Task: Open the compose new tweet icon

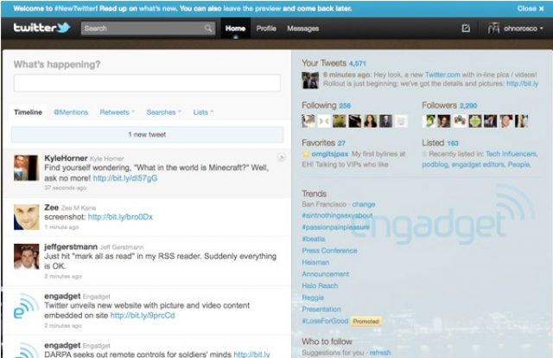Action: tap(466, 29)
